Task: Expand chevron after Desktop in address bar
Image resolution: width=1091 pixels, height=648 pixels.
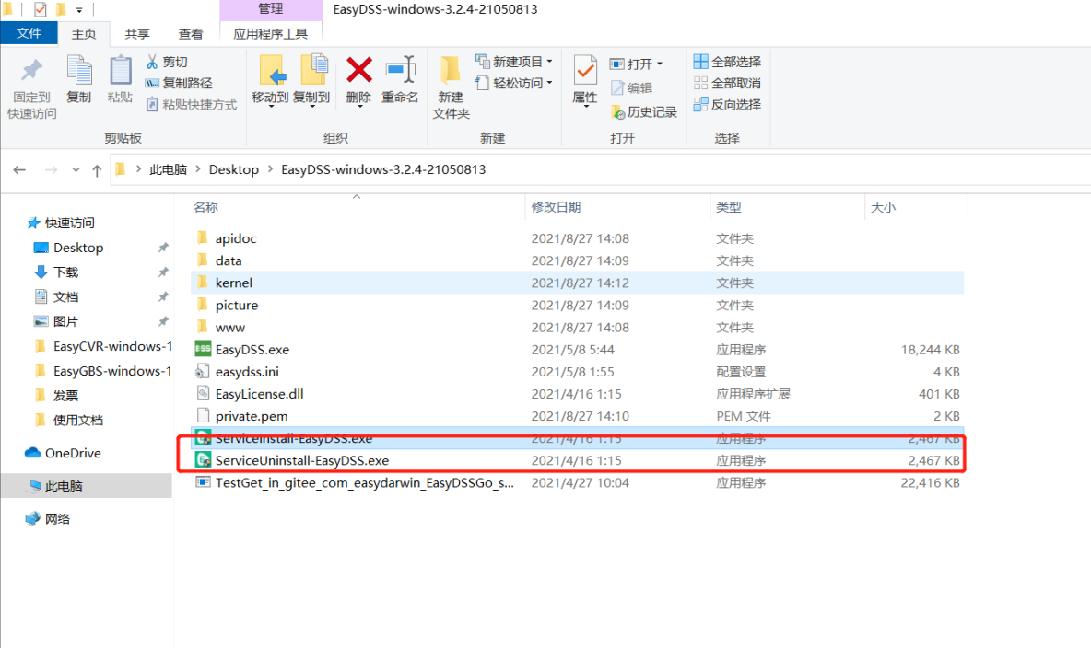Action: tap(271, 169)
